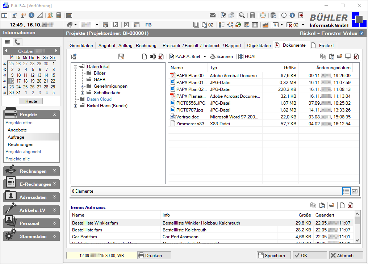Click the circled info icon in top toolbar
368x264 pixels.
click(284, 15)
